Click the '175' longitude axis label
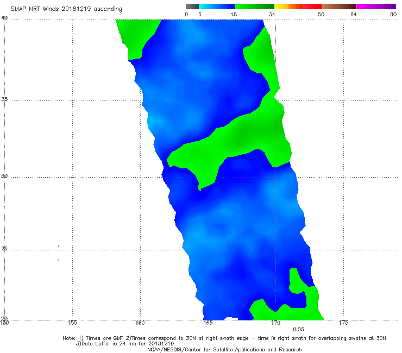 pyautogui.click(x=343, y=323)
